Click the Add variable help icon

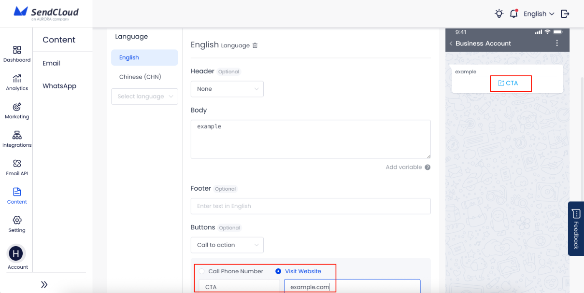coord(427,167)
